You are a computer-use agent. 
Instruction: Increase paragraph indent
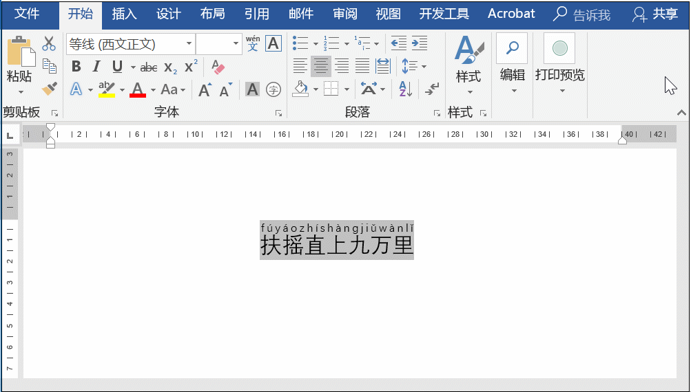[420, 43]
